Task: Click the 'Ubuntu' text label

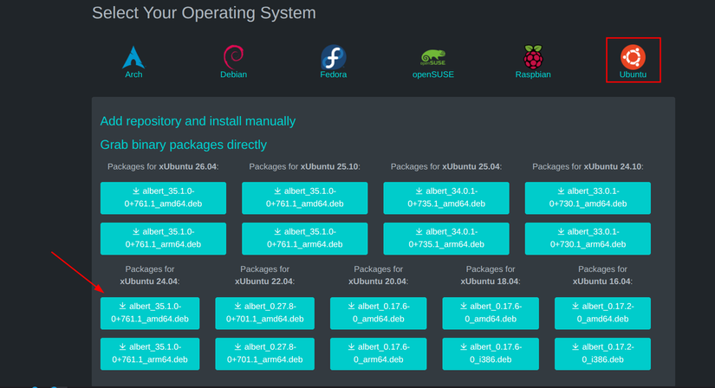Action: point(633,74)
